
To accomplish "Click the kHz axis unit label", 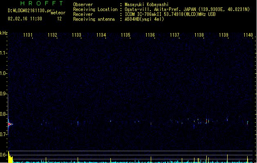I will [4, 33].
